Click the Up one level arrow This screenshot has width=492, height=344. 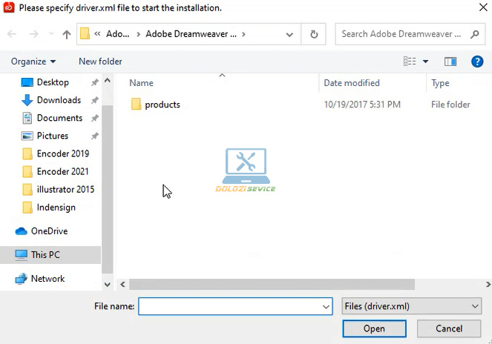(x=67, y=34)
